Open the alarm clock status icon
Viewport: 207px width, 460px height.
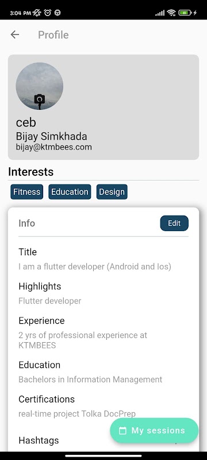tap(48, 13)
